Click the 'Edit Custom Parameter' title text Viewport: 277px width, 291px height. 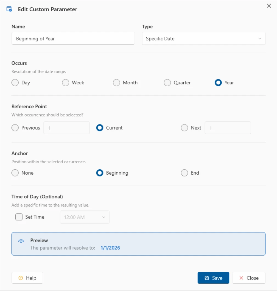47,9
